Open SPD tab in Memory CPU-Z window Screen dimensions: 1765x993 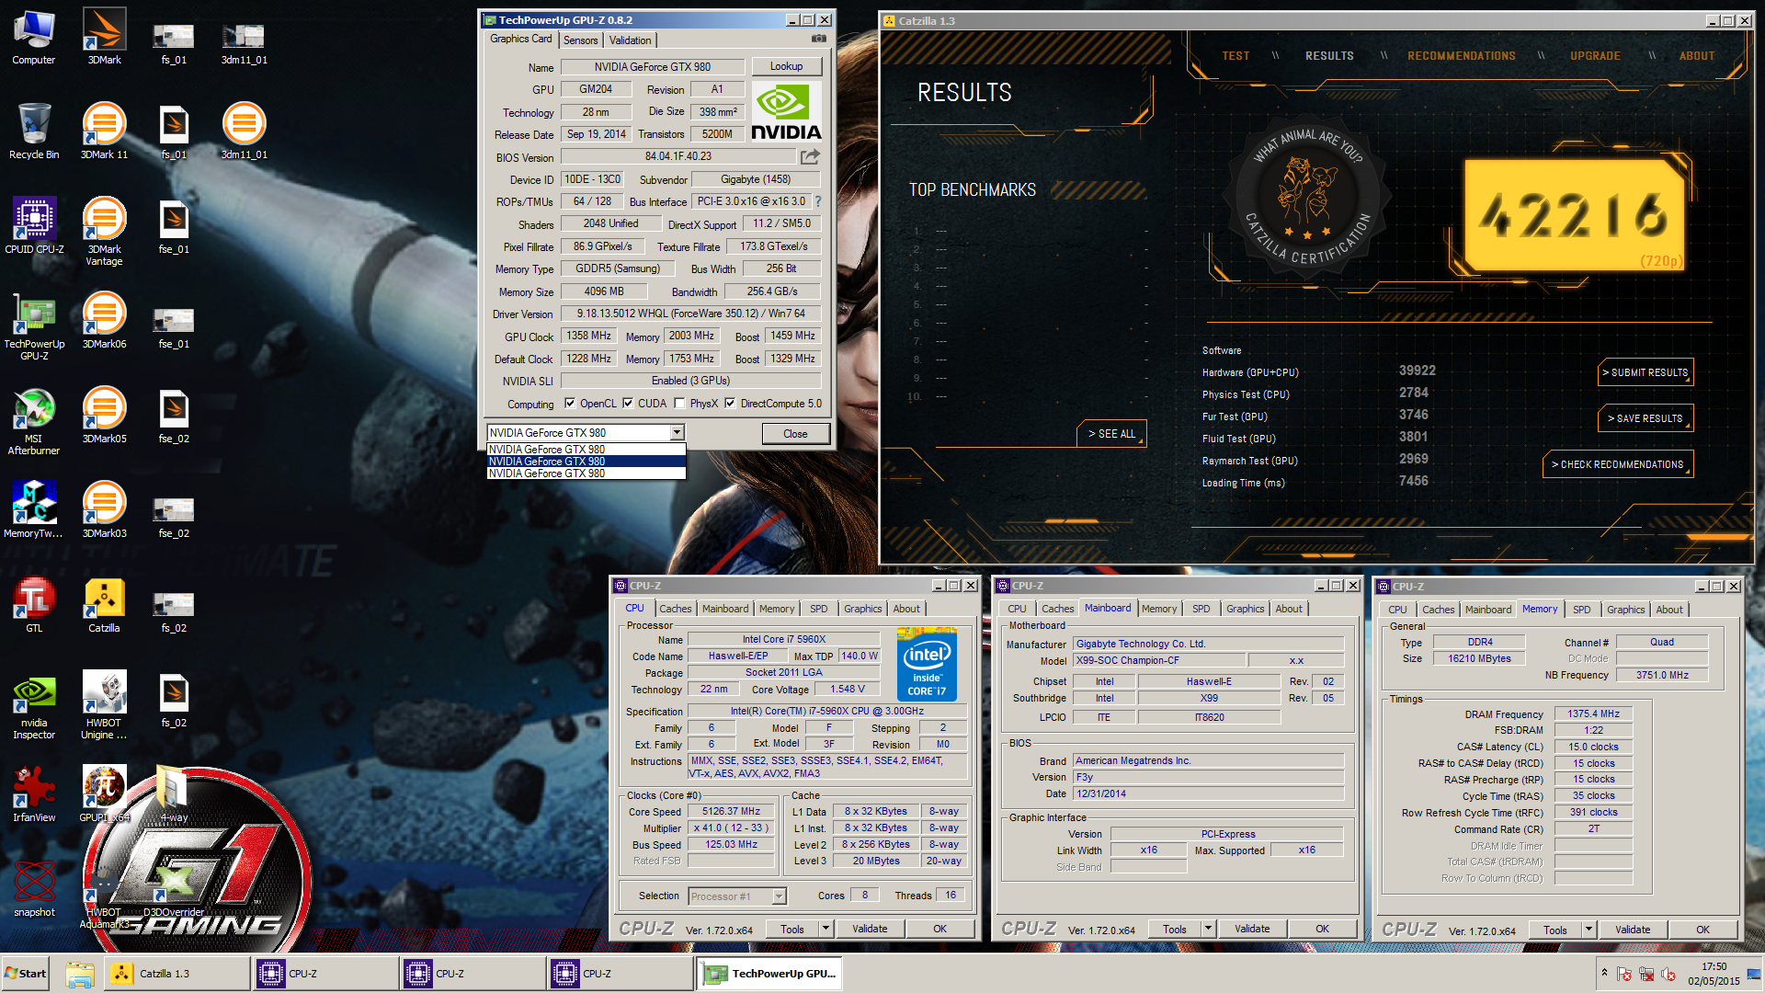click(1581, 610)
